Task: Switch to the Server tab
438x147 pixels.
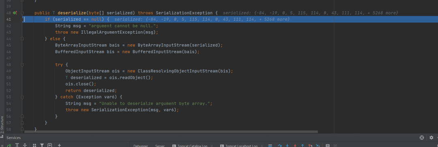Action: point(160,146)
